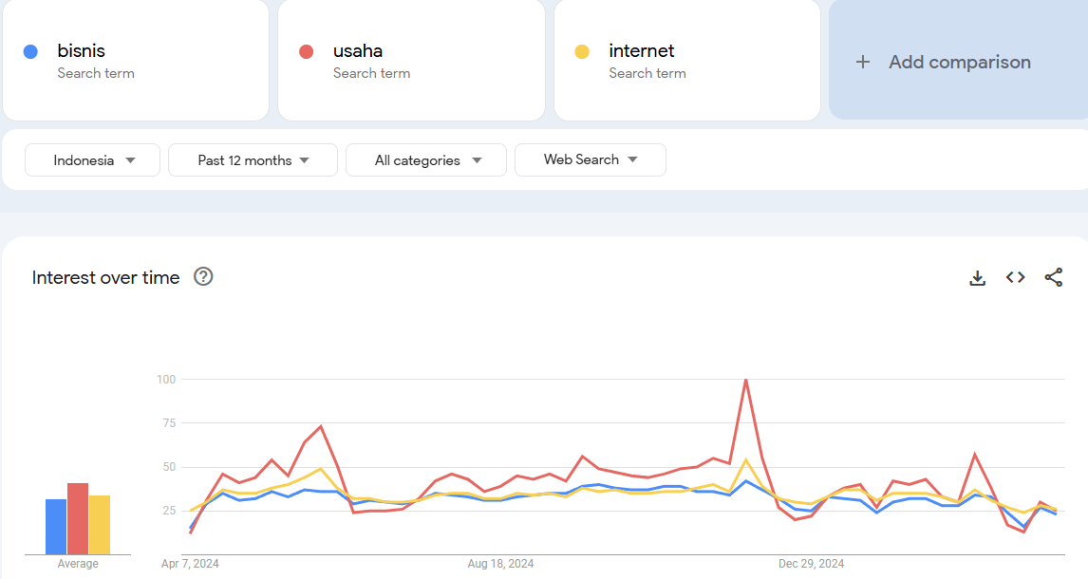This screenshot has height=579, width=1088.
Task: Click the red usaha peak at 100
Action: [745, 380]
